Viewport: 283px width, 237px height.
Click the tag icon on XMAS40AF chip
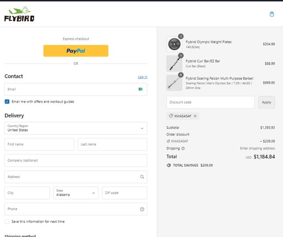(x=171, y=116)
